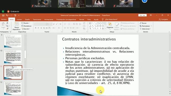Clear all text formatting
The height and width of the screenshot is (96, 171).
[60, 24]
